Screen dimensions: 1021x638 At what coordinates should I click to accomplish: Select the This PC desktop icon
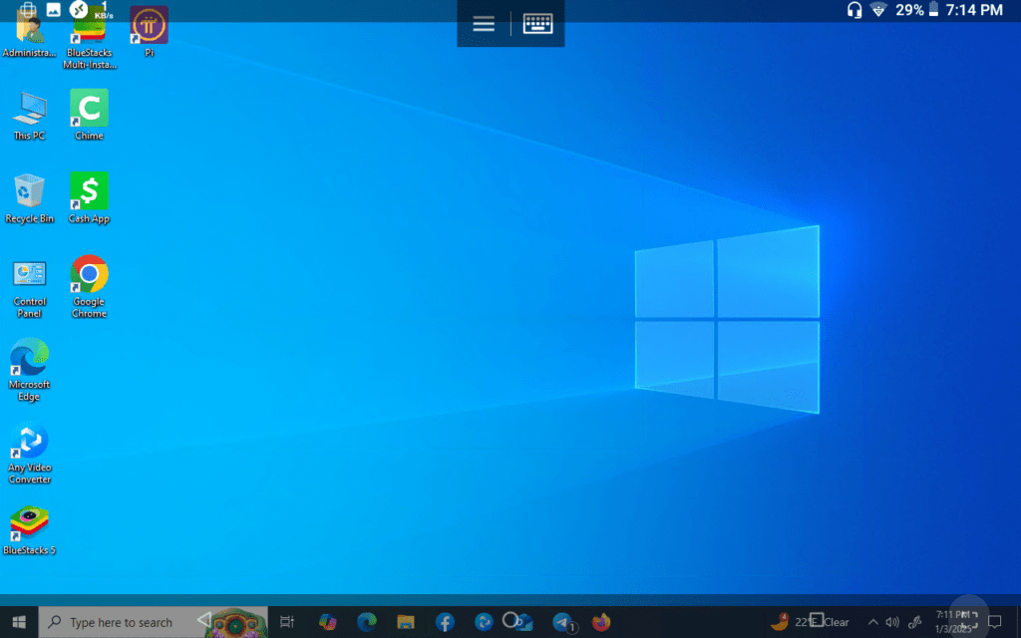point(29,117)
